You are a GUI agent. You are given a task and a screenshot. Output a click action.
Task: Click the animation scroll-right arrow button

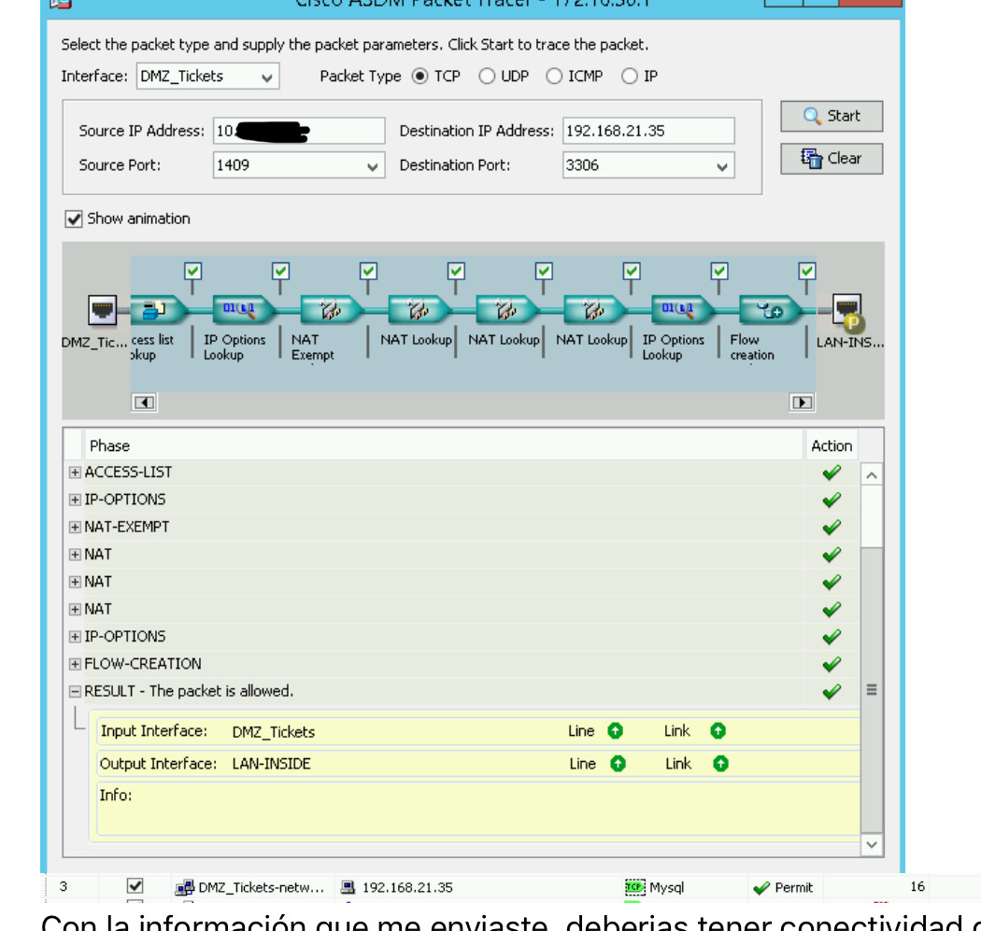(802, 402)
